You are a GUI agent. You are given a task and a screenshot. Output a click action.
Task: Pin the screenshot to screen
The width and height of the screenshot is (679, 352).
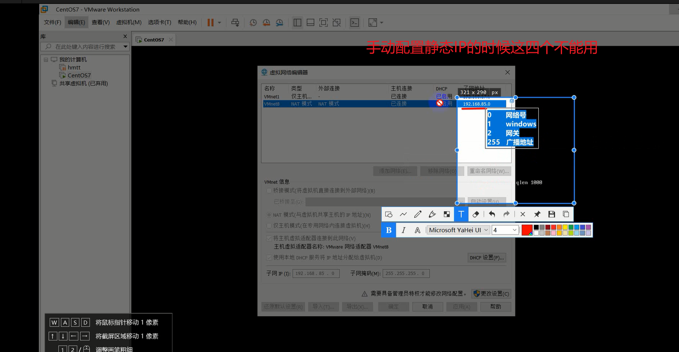coord(537,214)
